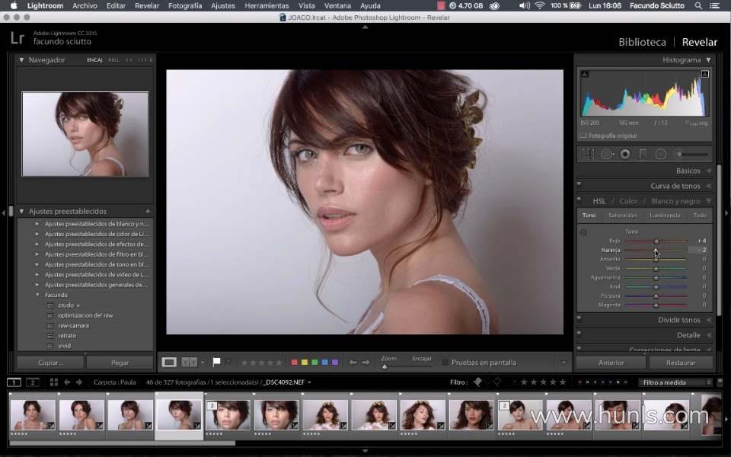Activate the HSL targeted adjustment tool
Screen dimensions: 731x457
583,232
